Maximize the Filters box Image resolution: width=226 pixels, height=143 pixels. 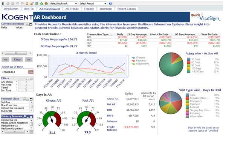[x=31, y=79]
